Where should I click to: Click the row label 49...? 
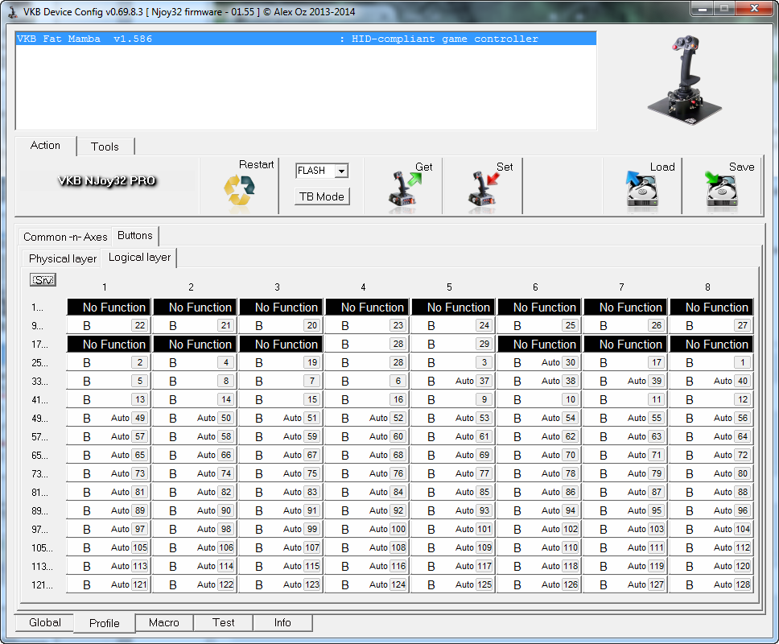click(39, 419)
